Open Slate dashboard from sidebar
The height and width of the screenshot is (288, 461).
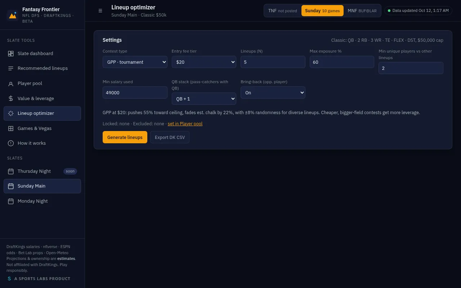(x=42, y=54)
